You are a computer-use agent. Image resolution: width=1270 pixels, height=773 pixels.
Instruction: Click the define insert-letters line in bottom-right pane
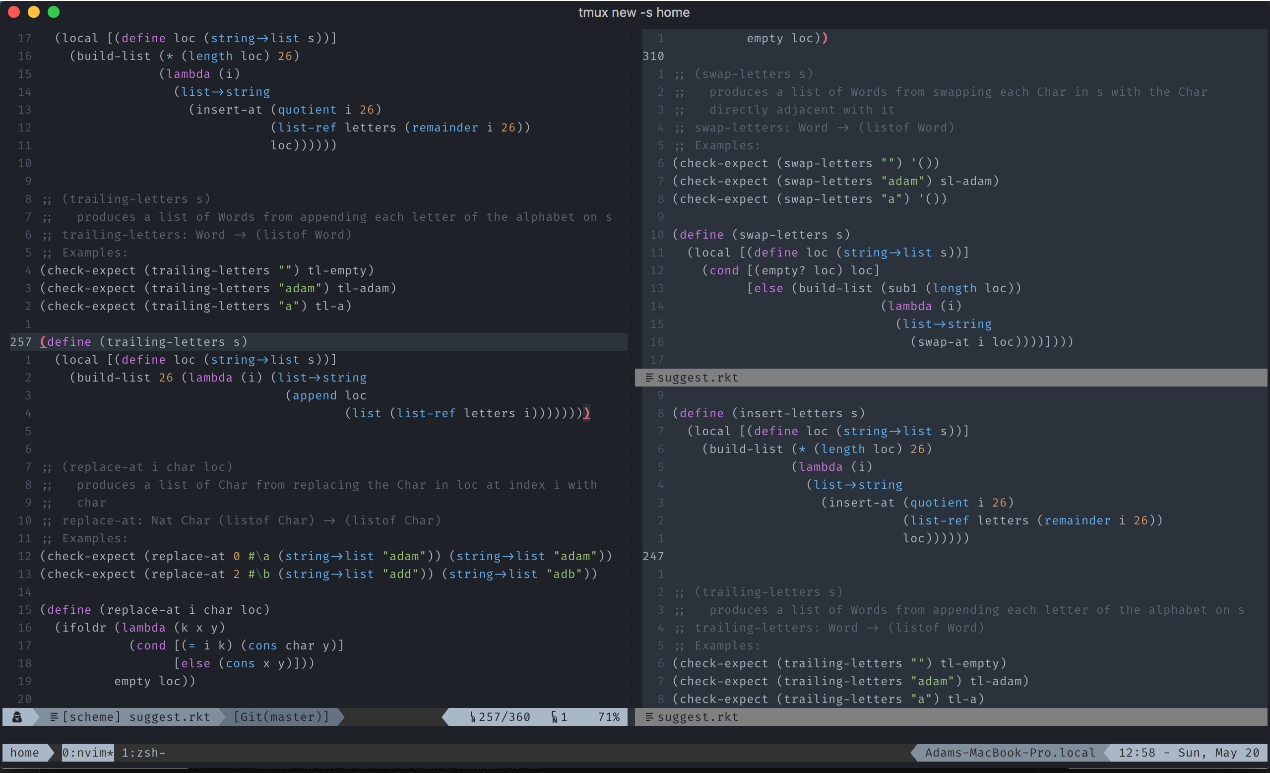click(x=768, y=413)
